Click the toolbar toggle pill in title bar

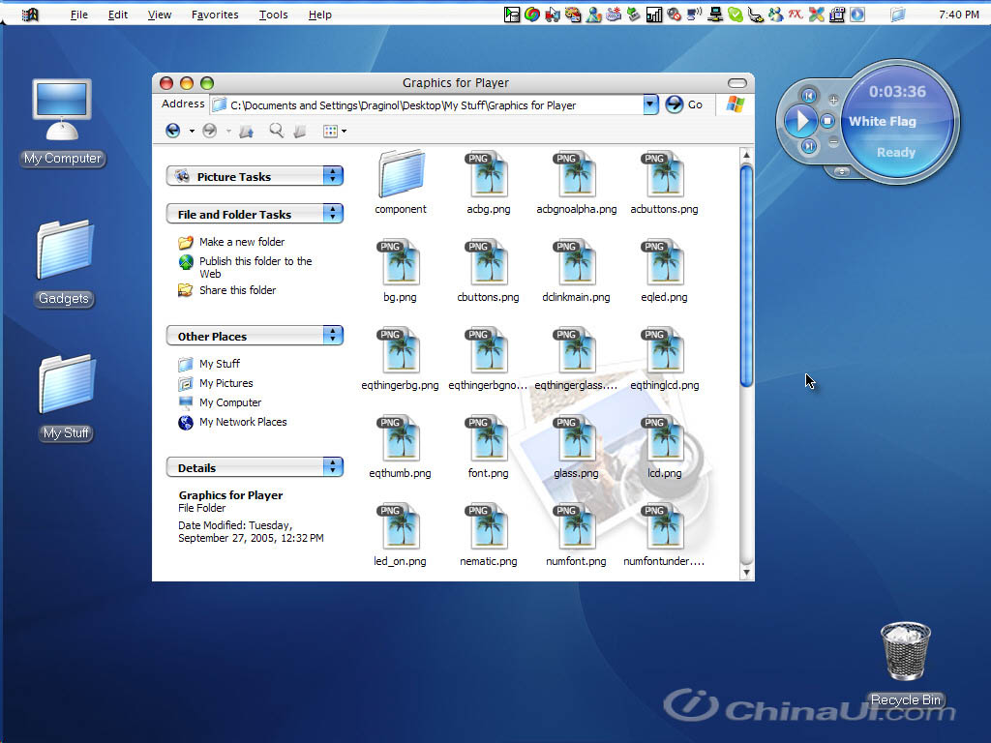736,83
